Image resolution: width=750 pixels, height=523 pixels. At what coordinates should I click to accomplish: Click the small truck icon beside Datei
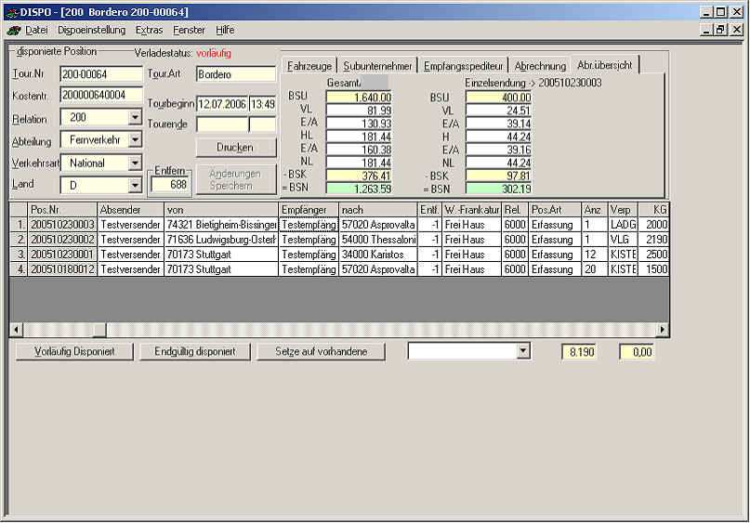pyautogui.click(x=13, y=30)
